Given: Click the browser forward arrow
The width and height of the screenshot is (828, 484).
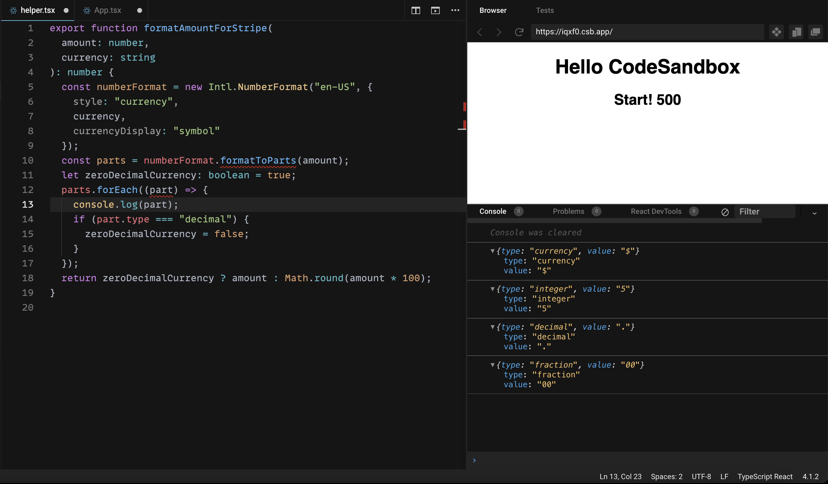Looking at the screenshot, I should (499, 32).
